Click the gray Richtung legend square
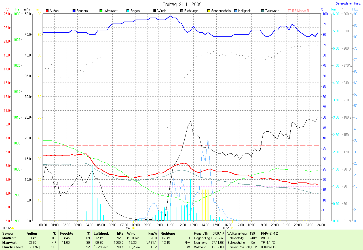This screenshot has width=363, height=250. click(x=182, y=11)
